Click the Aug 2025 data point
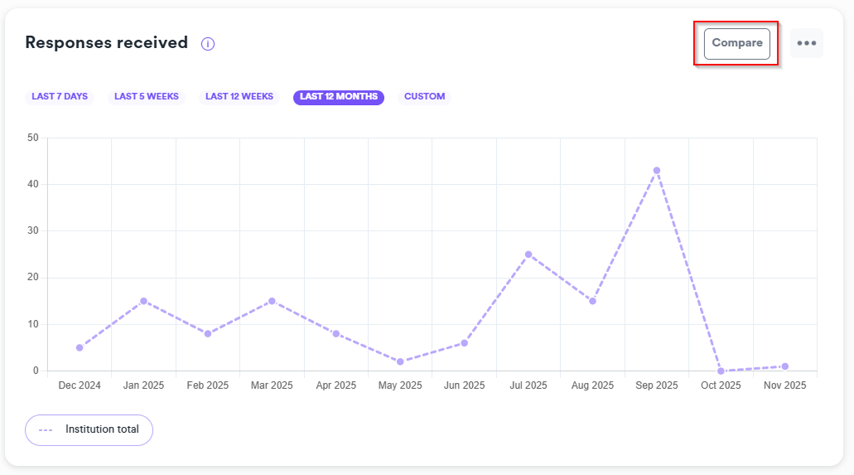 (592, 301)
